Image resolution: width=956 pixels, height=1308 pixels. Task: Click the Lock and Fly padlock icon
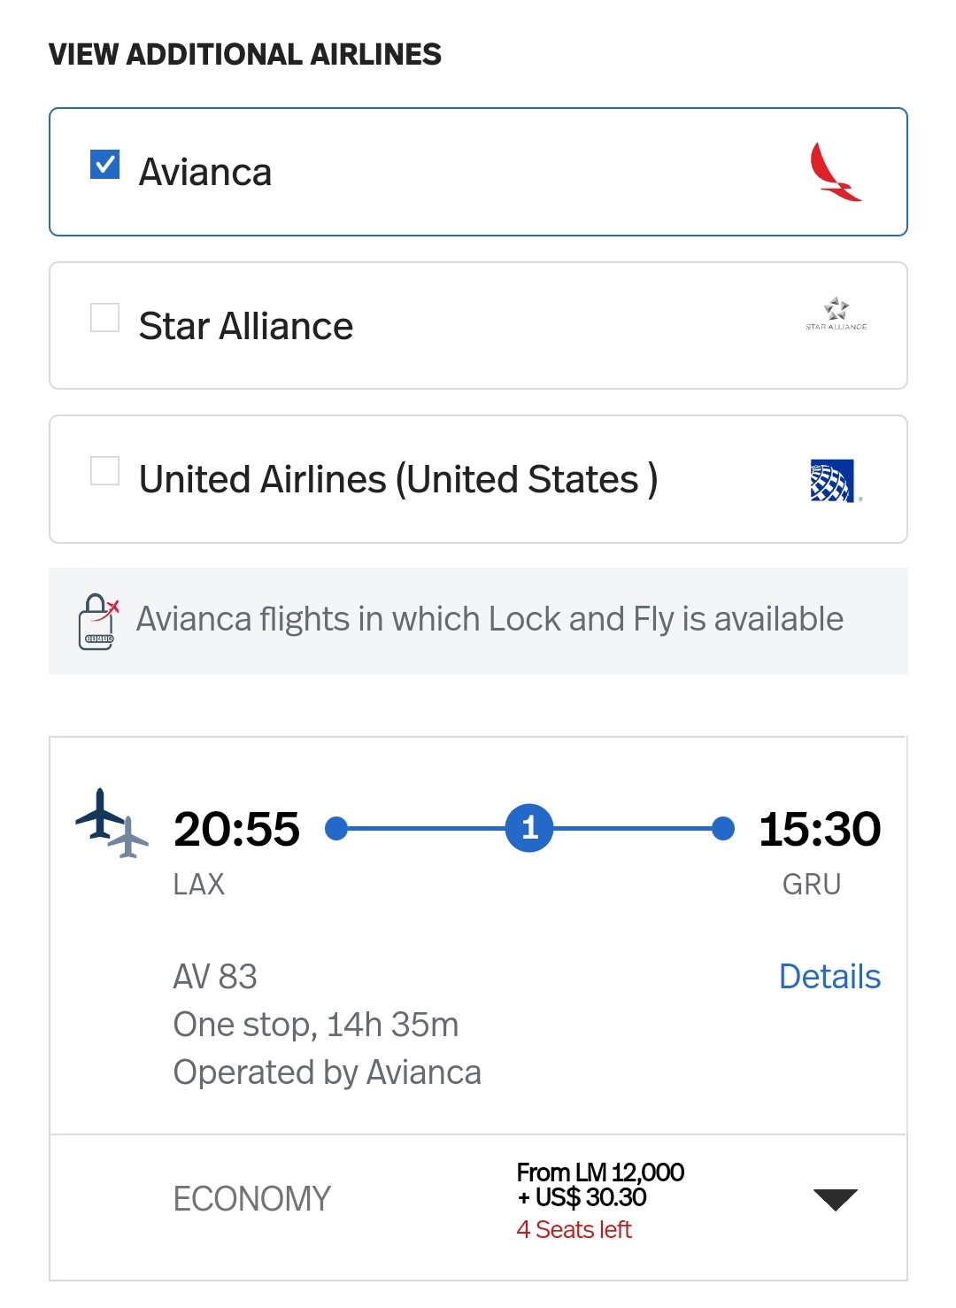pyautogui.click(x=98, y=622)
